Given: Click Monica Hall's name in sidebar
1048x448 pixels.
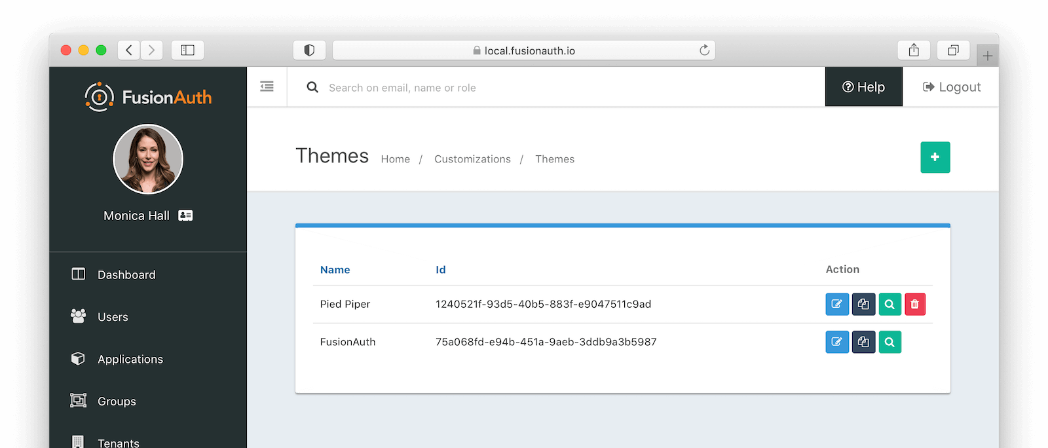Looking at the screenshot, I should click(136, 215).
